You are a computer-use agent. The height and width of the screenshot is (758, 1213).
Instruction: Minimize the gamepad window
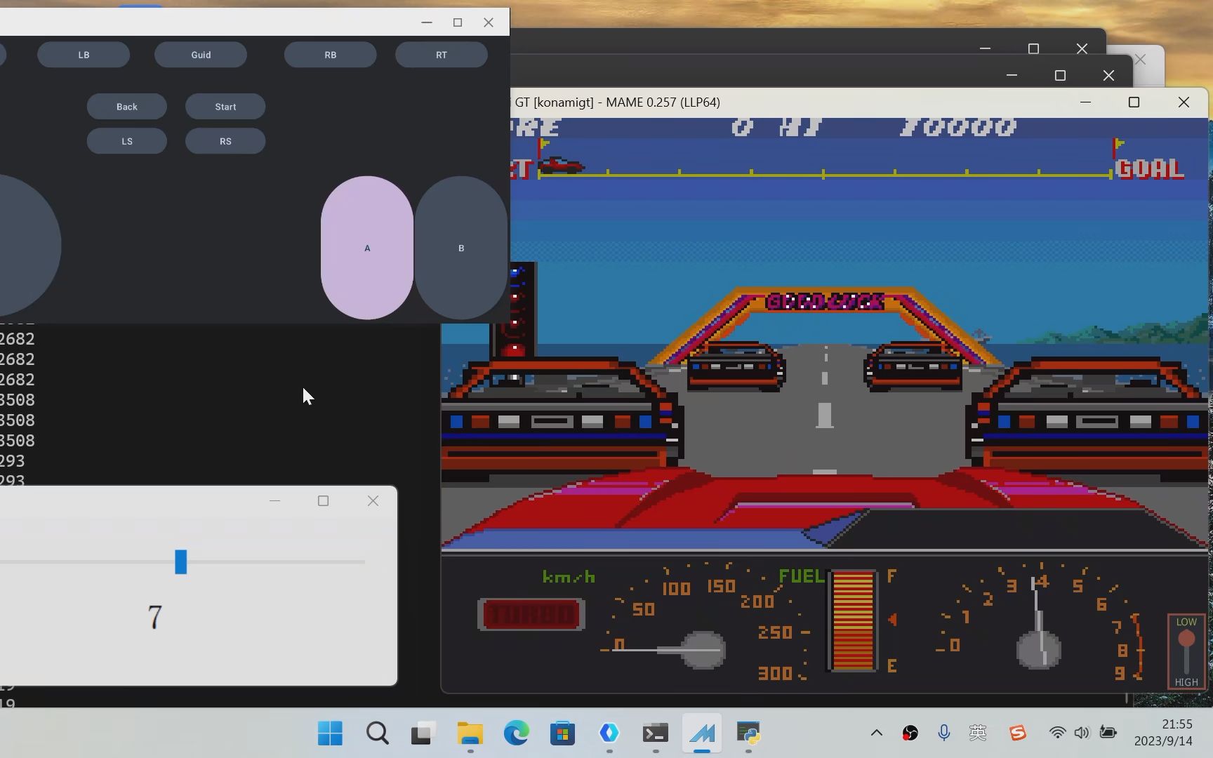click(x=427, y=22)
